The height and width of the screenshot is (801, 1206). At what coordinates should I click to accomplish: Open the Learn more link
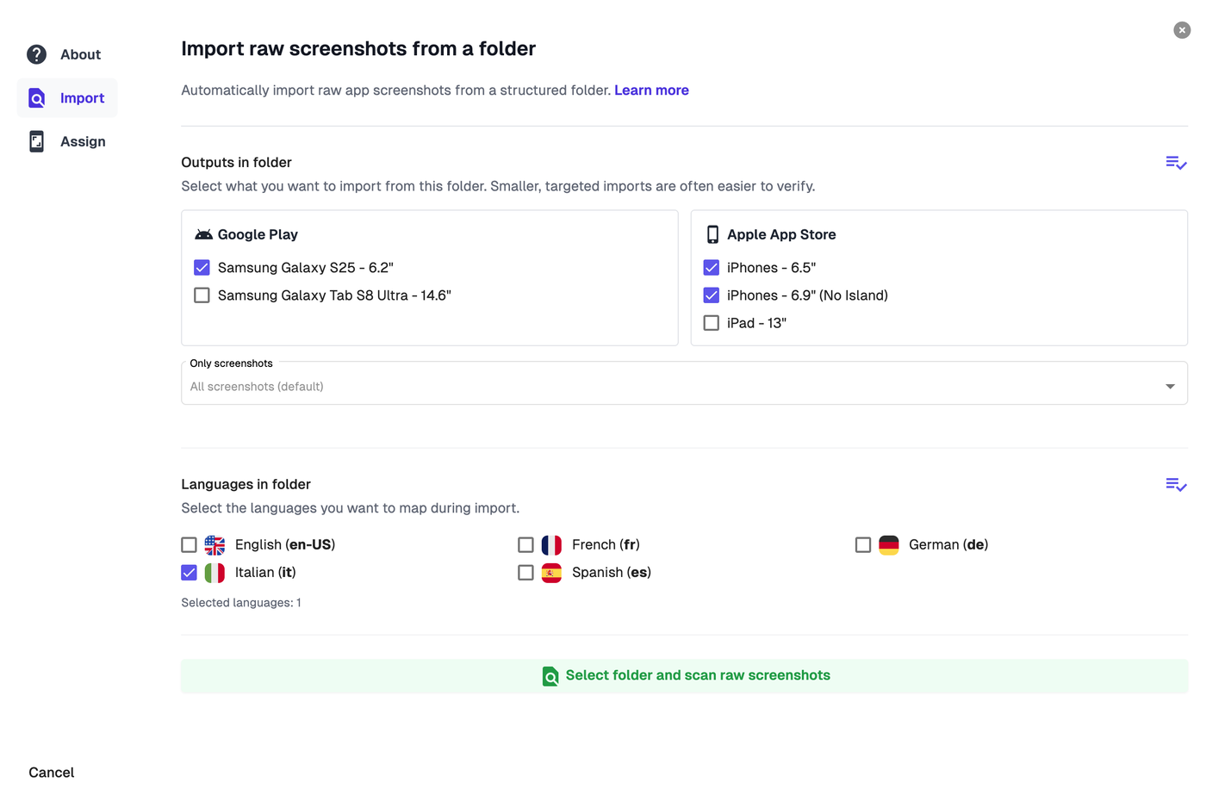(x=651, y=90)
